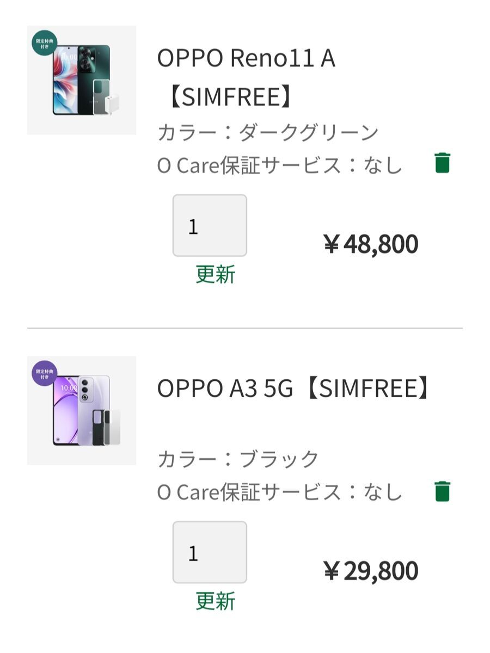Tap O Care保証サービス：なし for A3 5G
Image resolution: width=490 pixels, height=653 pixels.
pos(279,492)
